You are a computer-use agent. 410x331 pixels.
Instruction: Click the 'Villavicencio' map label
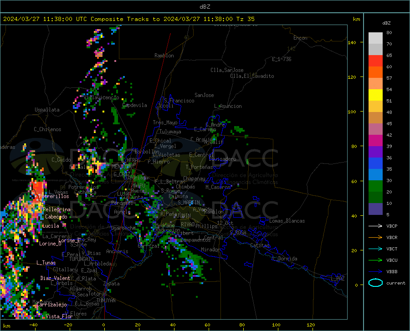point(102,97)
